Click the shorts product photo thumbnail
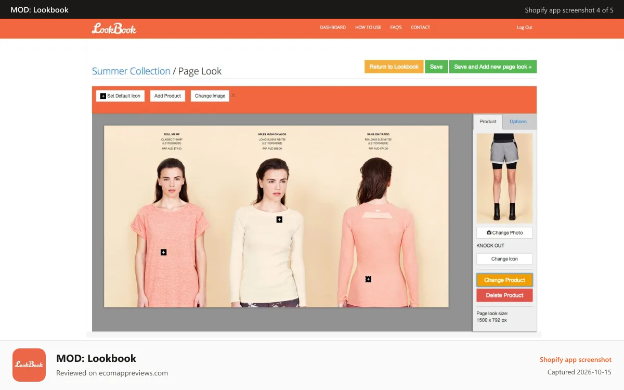The image size is (624, 390). [x=504, y=178]
